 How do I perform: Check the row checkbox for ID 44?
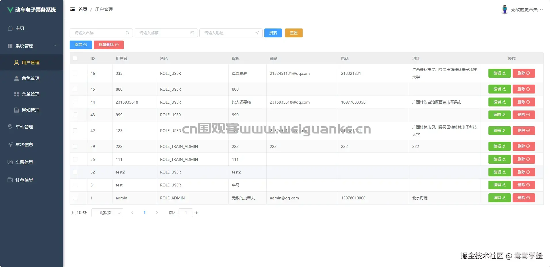coord(75,102)
